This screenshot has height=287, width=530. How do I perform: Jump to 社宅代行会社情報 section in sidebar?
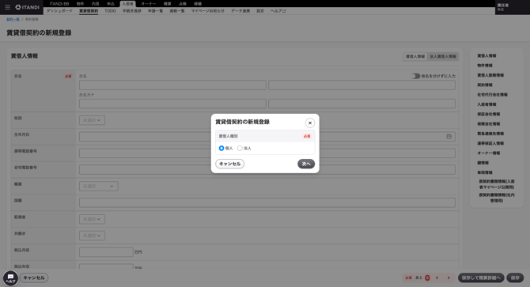492,95
